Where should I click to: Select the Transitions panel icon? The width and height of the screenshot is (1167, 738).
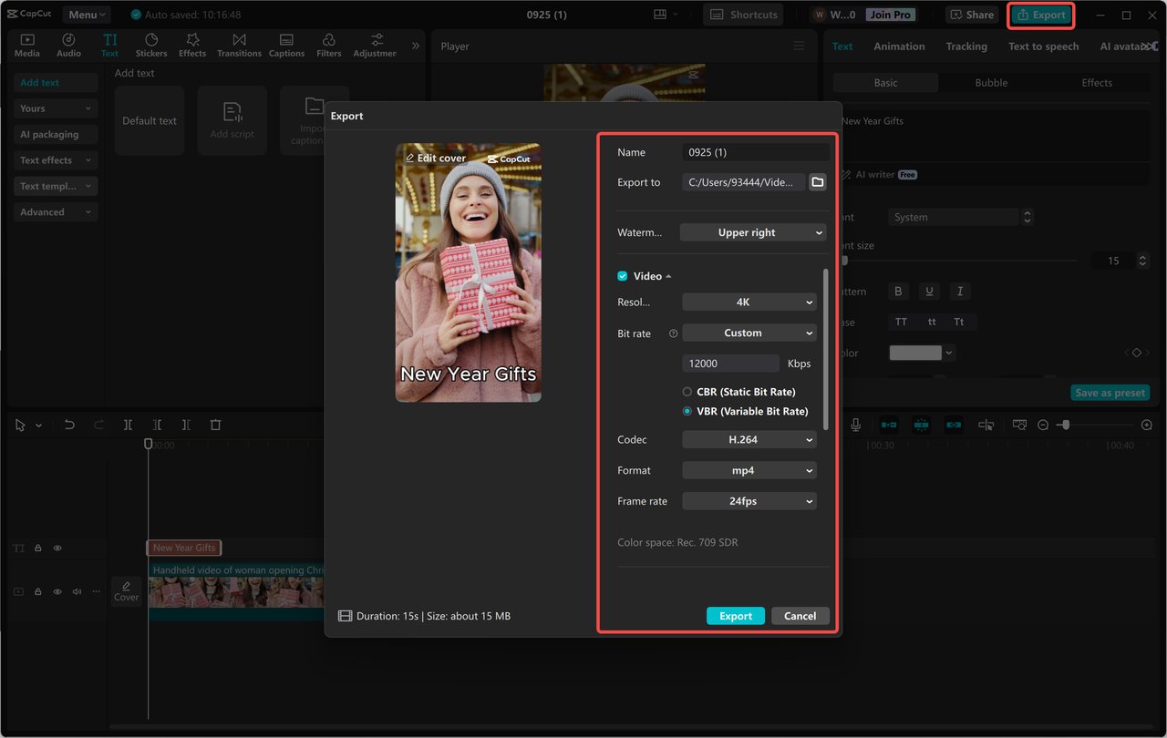pyautogui.click(x=239, y=44)
